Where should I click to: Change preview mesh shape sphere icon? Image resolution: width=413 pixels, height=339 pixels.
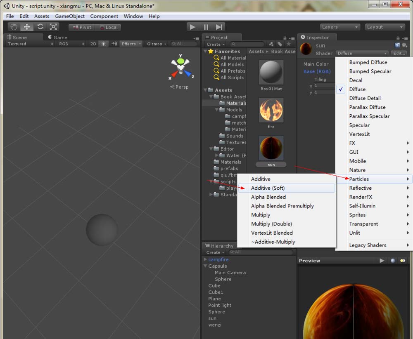[393, 261]
